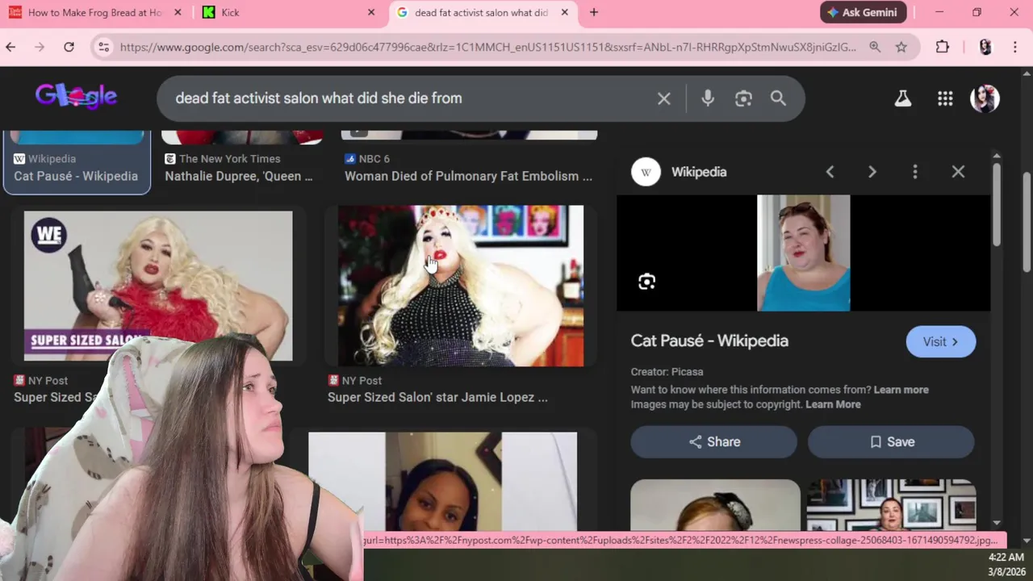Open Super Sized Salon star Jamie Lopez link
1033x581 pixels.
pos(437,397)
